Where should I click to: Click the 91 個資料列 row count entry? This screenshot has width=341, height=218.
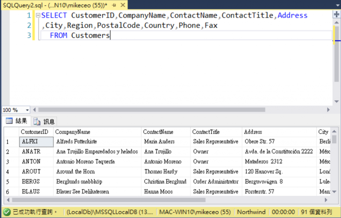pyautogui.click(x=317, y=212)
